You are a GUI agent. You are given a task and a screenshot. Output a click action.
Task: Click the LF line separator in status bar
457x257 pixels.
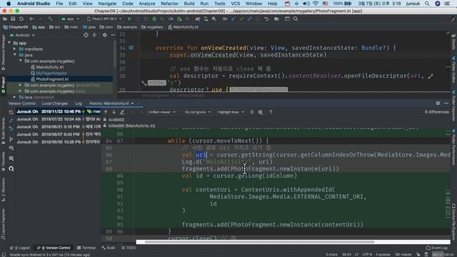click(356, 254)
